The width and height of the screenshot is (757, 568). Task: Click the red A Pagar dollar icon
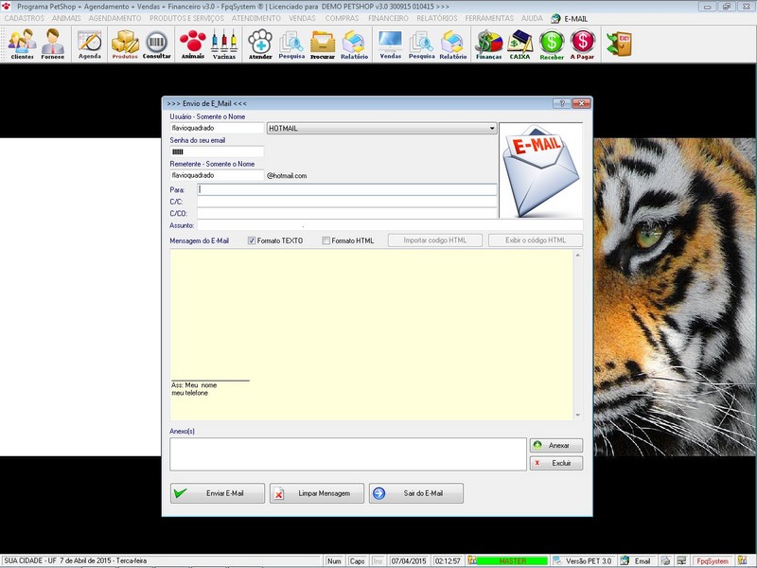(x=582, y=44)
